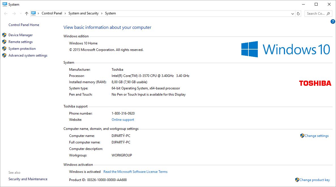Select System and Security in breadcrumb
The width and height of the screenshot is (336, 187).
[x=83, y=13]
